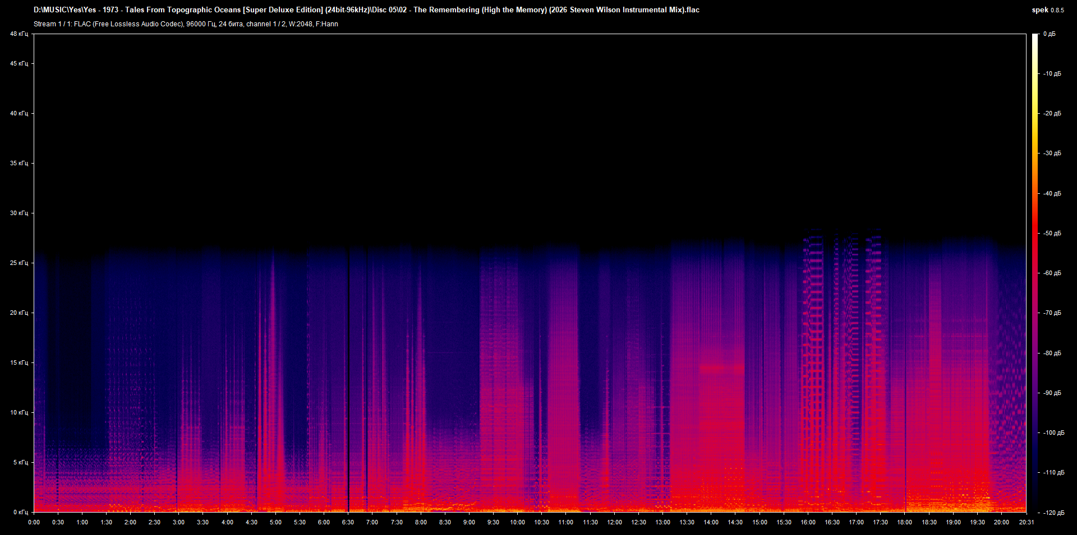Click the 2:30 time axis marker
The image size is (1077, 535).
click(x=154, y=523)
